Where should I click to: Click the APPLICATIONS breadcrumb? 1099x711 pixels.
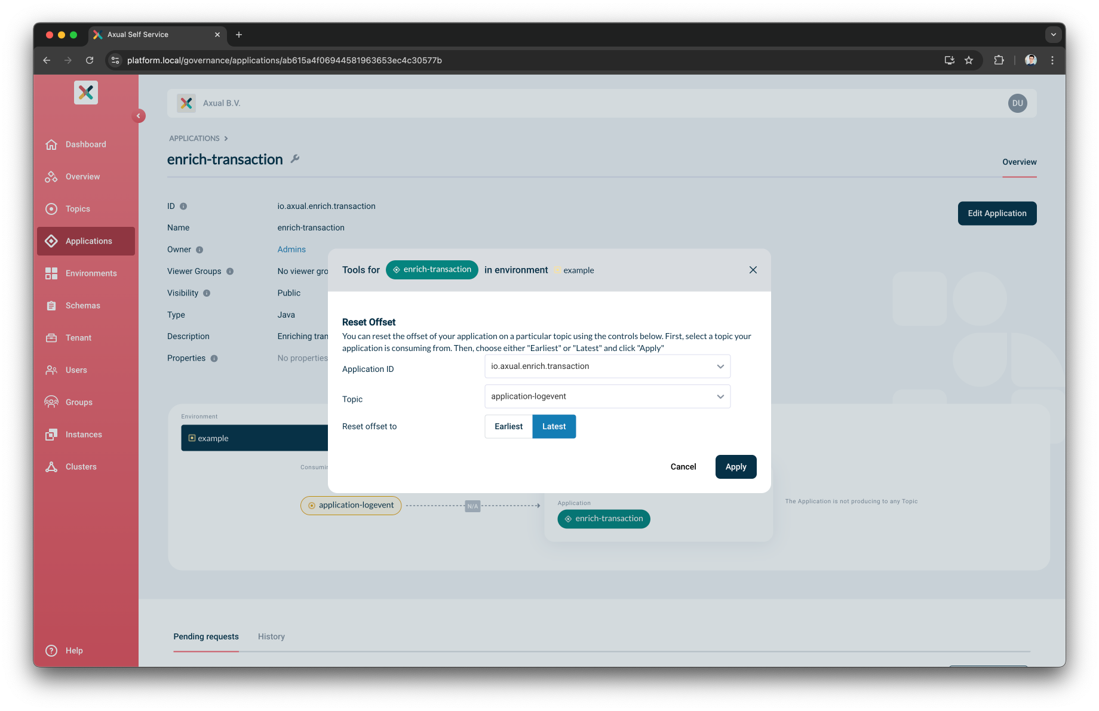click(x=194, y=138)
